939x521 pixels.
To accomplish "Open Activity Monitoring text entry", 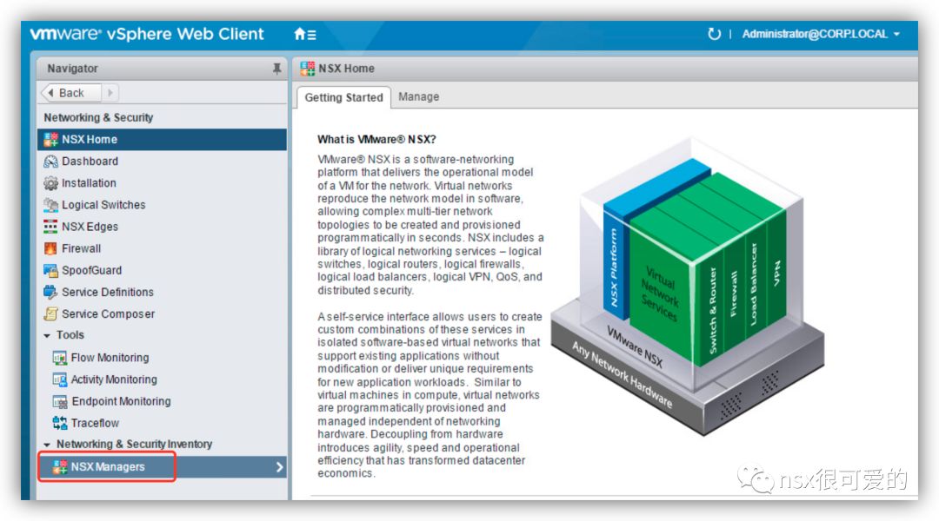I will 114,379.
